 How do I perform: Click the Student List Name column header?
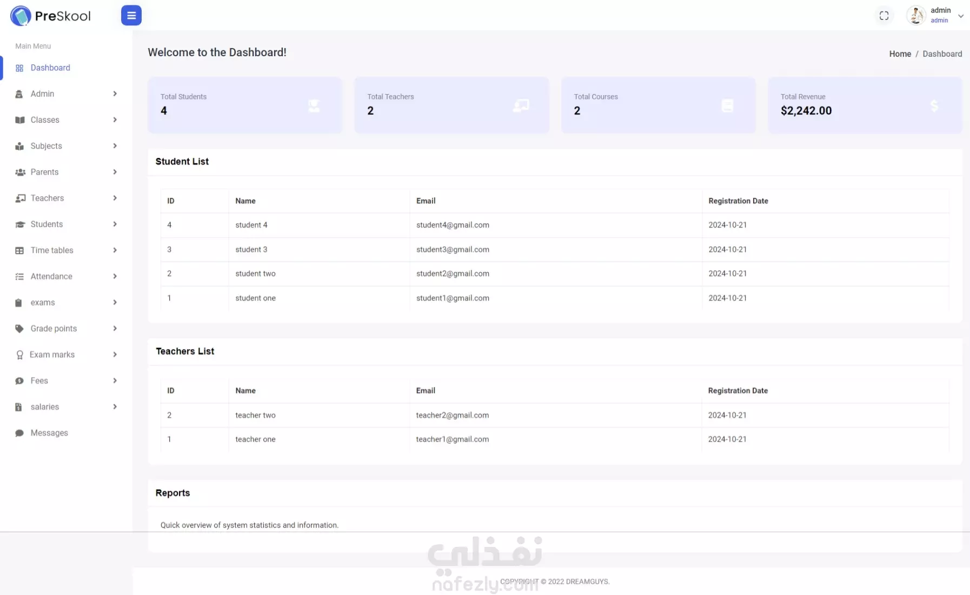click(x=245, y=200)
